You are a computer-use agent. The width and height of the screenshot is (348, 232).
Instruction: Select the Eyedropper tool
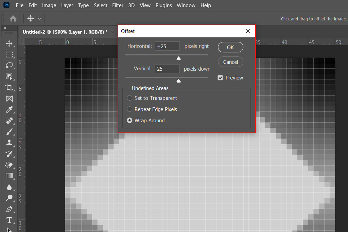pos(9,110)
